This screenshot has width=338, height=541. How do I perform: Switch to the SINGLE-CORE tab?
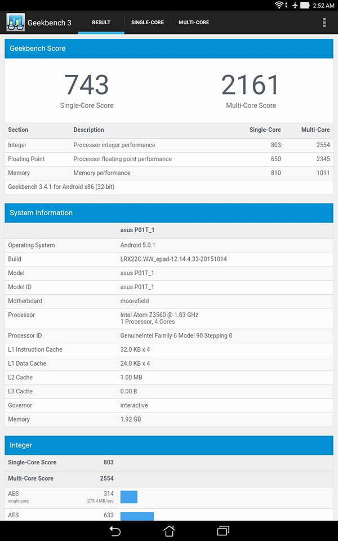click(x=148, y=23)
